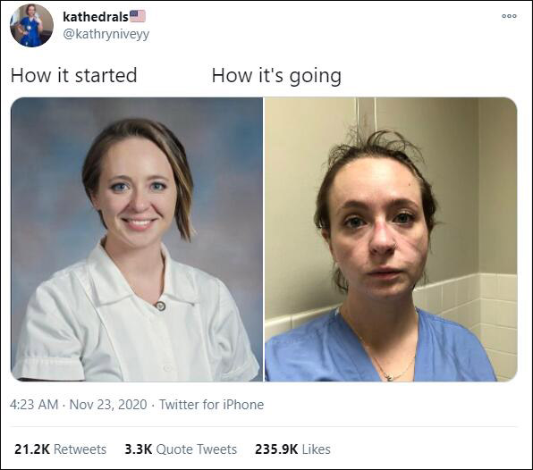The image size is (533, 470).
Task: Open the Twitter for iPhone source link
Action: coord(211,405)
